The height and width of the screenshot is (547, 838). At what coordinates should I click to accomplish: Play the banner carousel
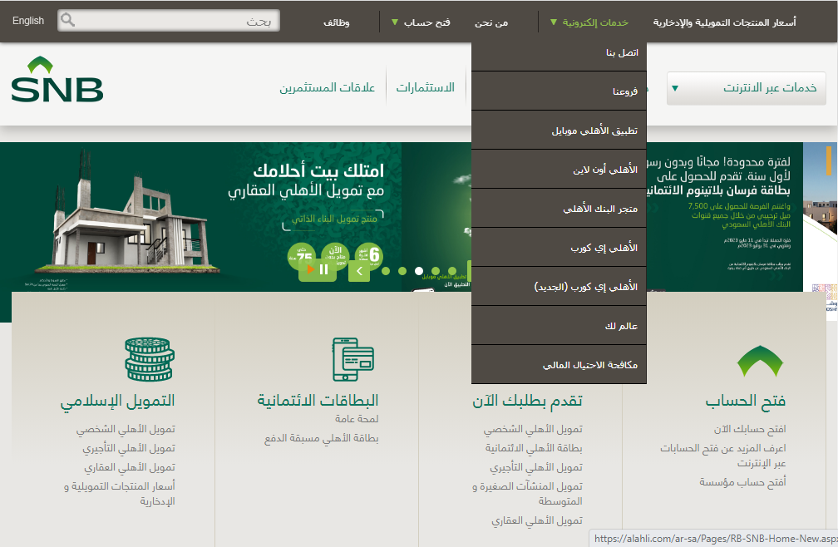click(x=311, y=270)
